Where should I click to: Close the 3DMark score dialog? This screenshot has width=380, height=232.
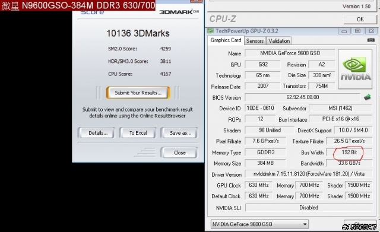(179, 152)
